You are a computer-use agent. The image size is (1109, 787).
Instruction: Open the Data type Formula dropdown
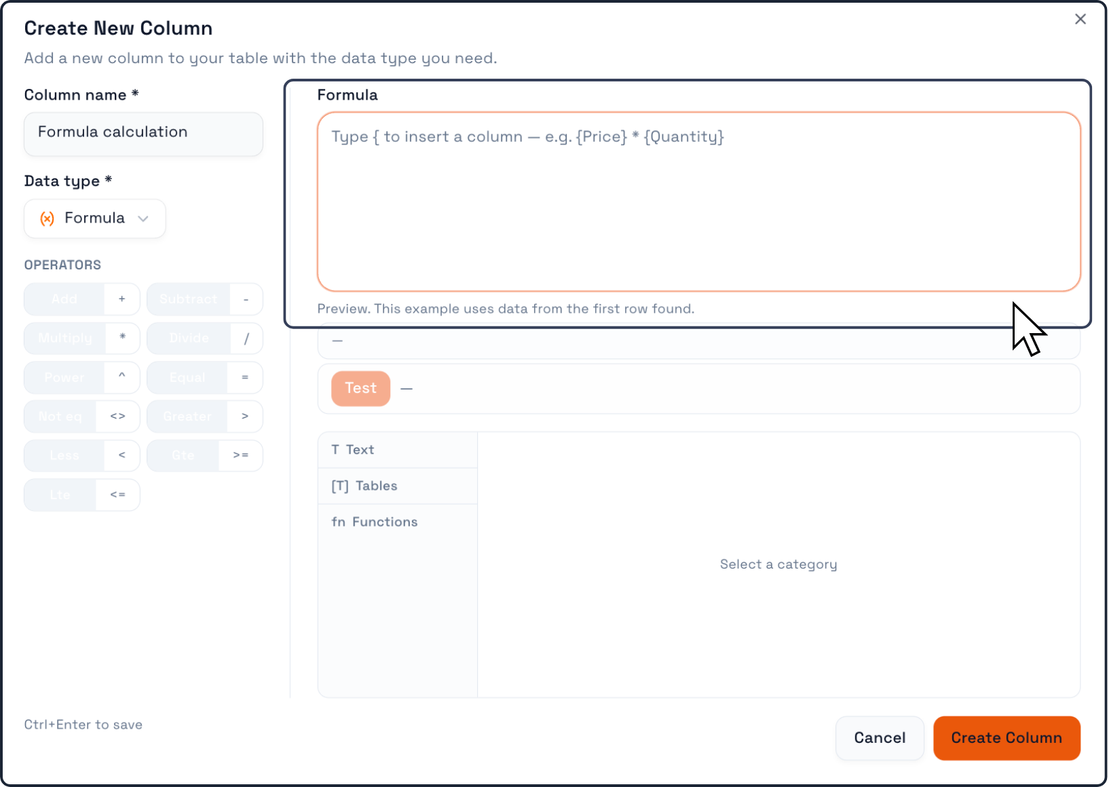click(95, 218)
